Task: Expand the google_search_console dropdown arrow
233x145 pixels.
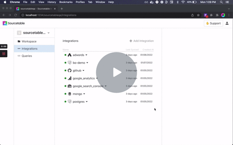Action: [x=106, y=86]
